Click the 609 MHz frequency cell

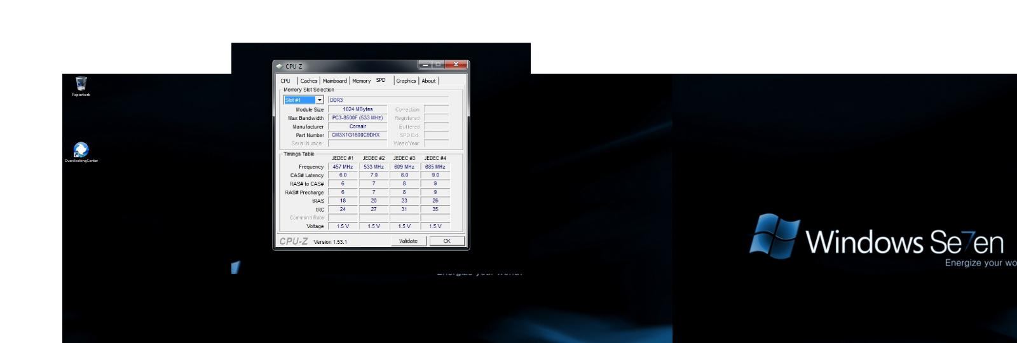click(x=404, y=166)
